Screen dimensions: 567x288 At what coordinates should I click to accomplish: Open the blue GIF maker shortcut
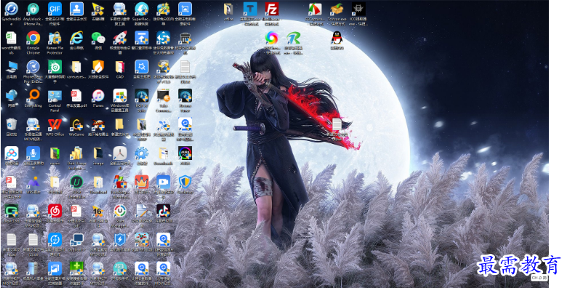click(55, 9)
